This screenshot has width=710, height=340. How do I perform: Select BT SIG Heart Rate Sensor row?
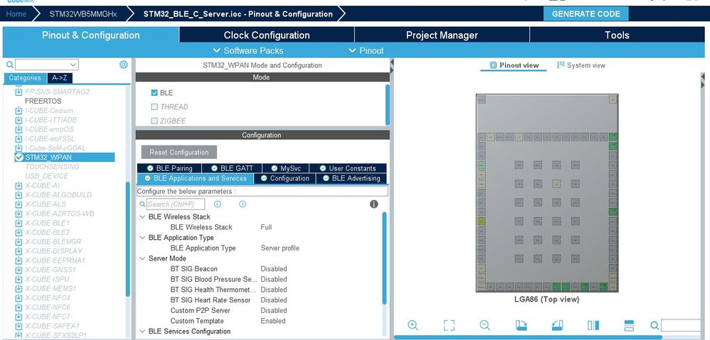click(x=260, y=300)
